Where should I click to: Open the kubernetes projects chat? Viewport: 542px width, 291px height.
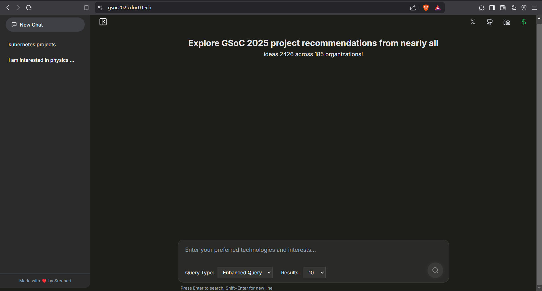tap(32, 45)
